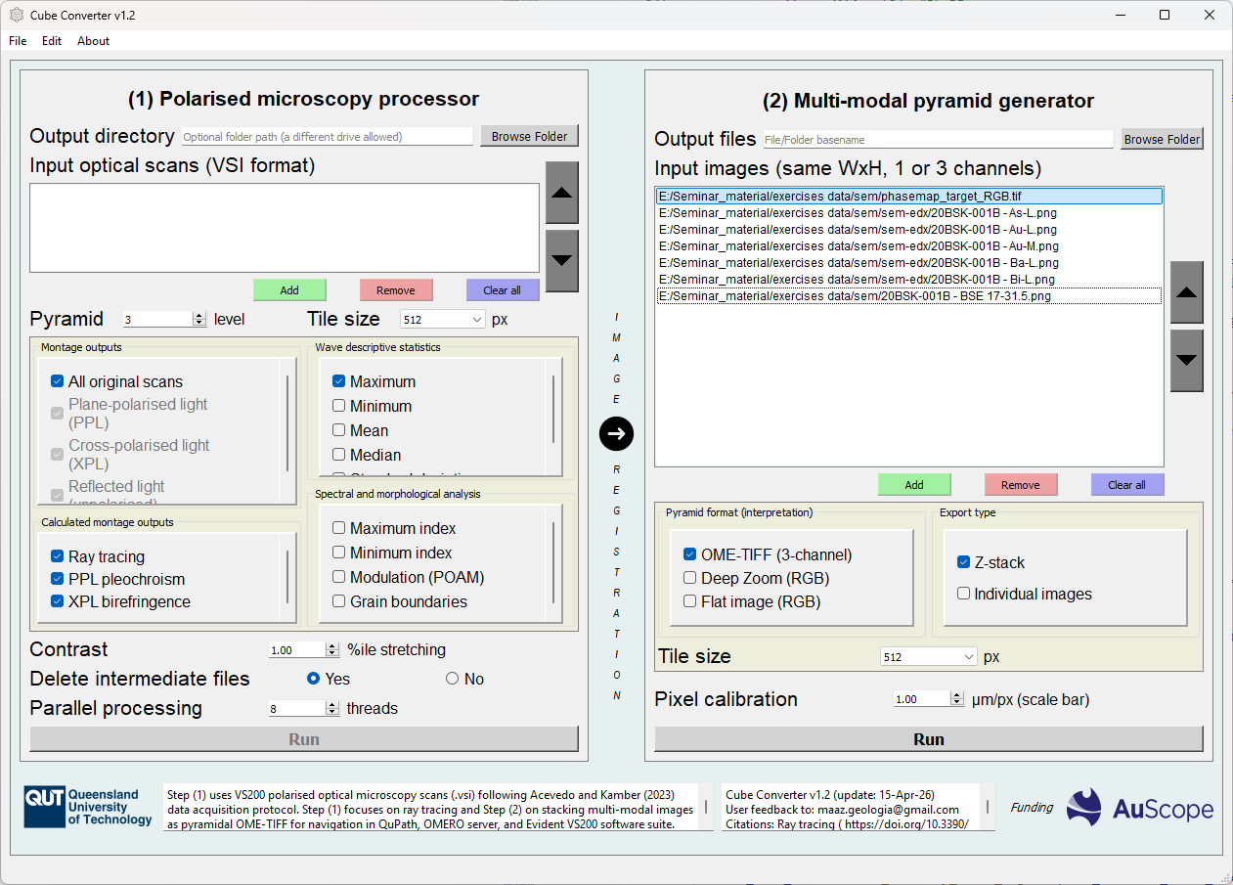Open the About menu

(94, 41)
